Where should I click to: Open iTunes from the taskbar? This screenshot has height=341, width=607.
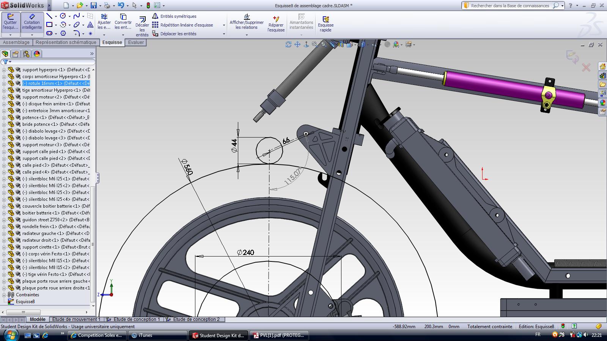tap(157, 335)
